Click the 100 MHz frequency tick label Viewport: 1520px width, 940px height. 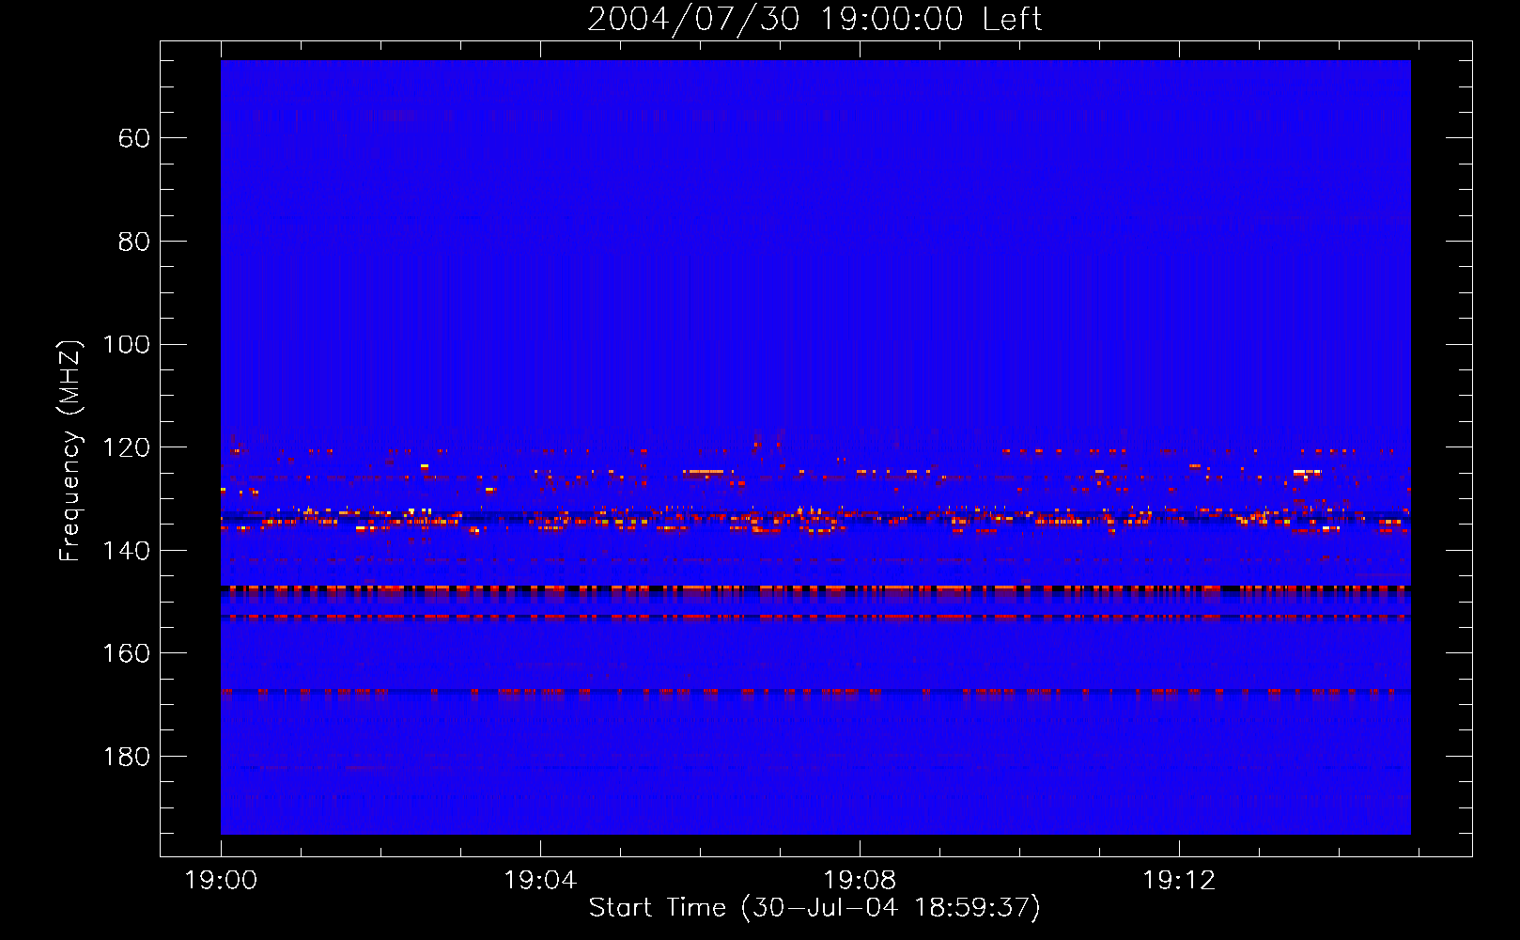(126, 344)
